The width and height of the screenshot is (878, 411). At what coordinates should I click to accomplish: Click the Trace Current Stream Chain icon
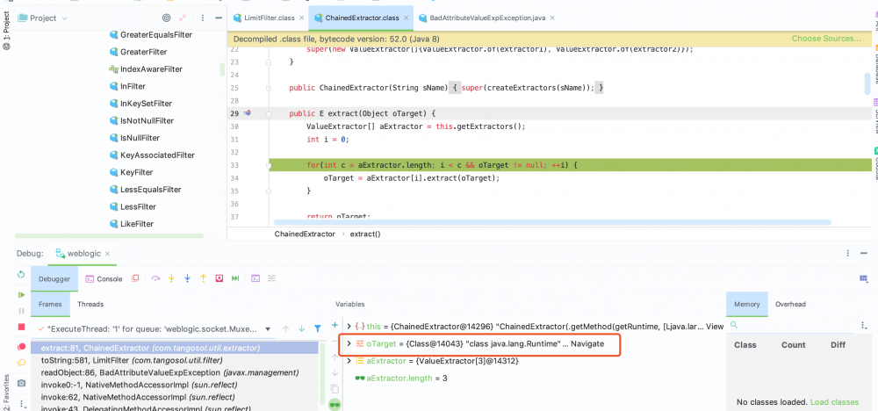point(271,278)
